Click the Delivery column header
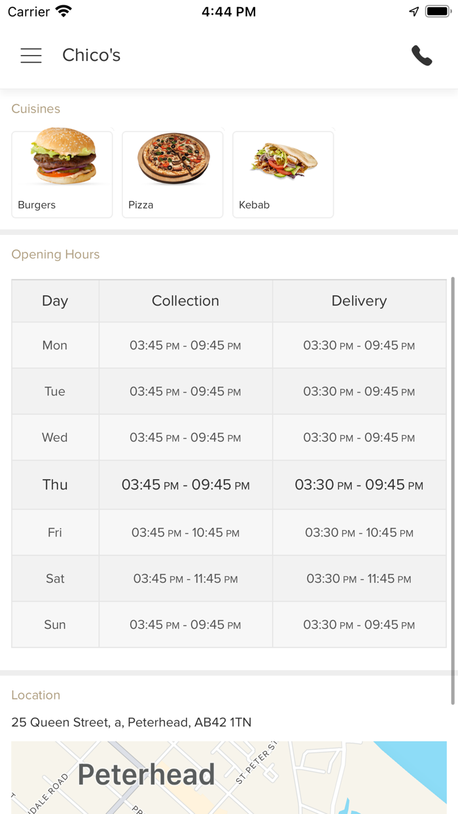This screenshot has width=458, height=814. (x=359, y=301)
